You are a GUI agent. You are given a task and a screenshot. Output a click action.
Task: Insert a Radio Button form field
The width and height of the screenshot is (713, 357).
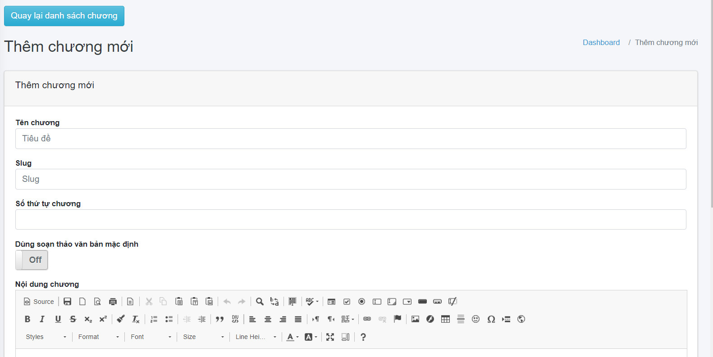[x=361, y=302]
